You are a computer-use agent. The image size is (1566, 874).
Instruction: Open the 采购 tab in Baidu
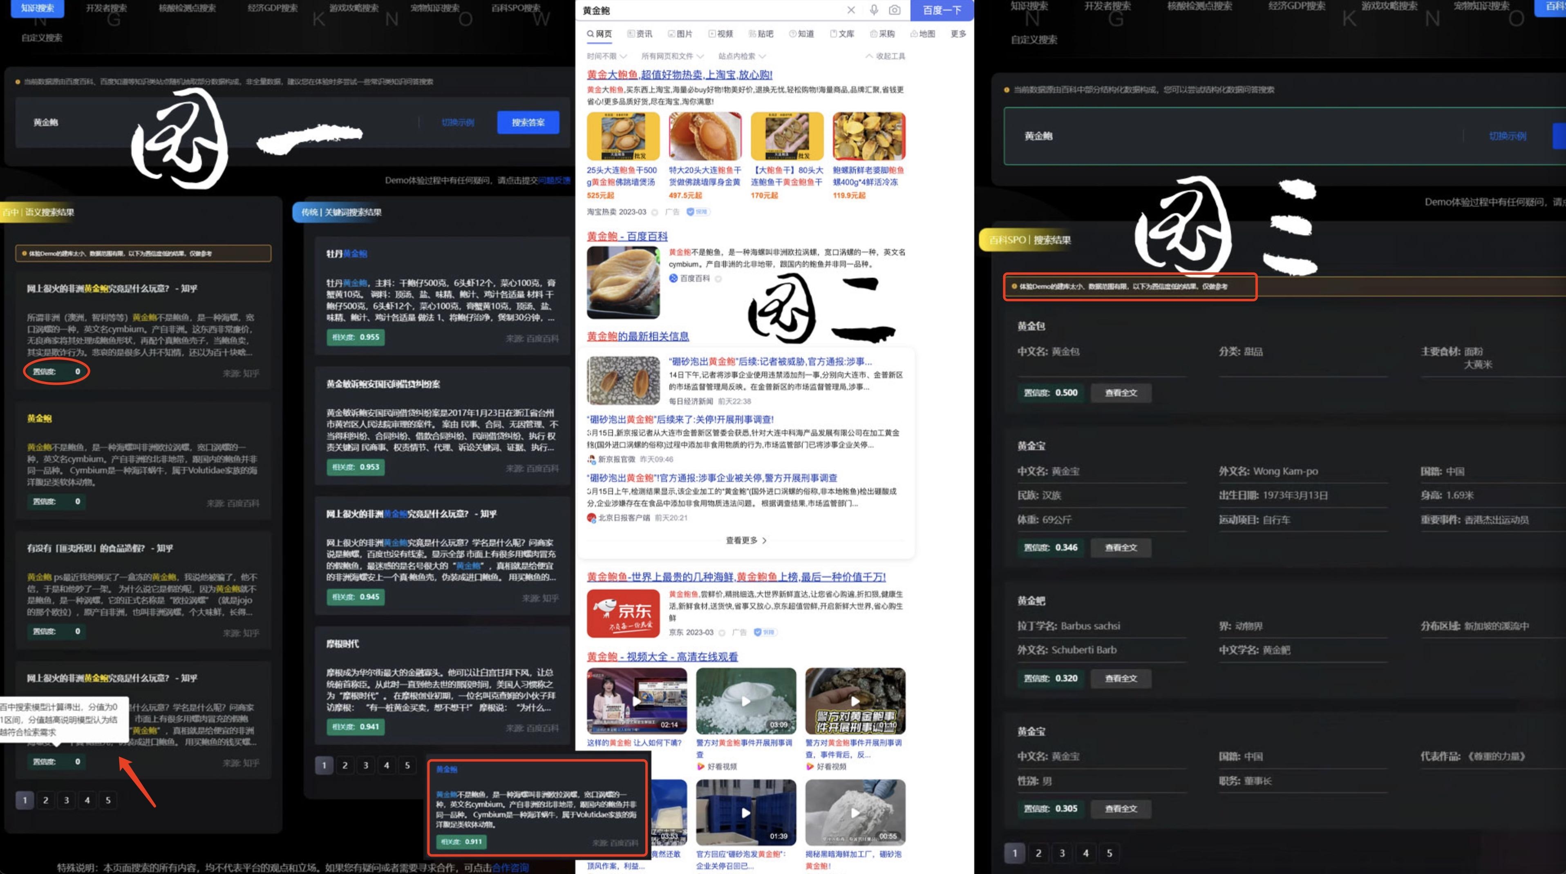coord(882,34)
